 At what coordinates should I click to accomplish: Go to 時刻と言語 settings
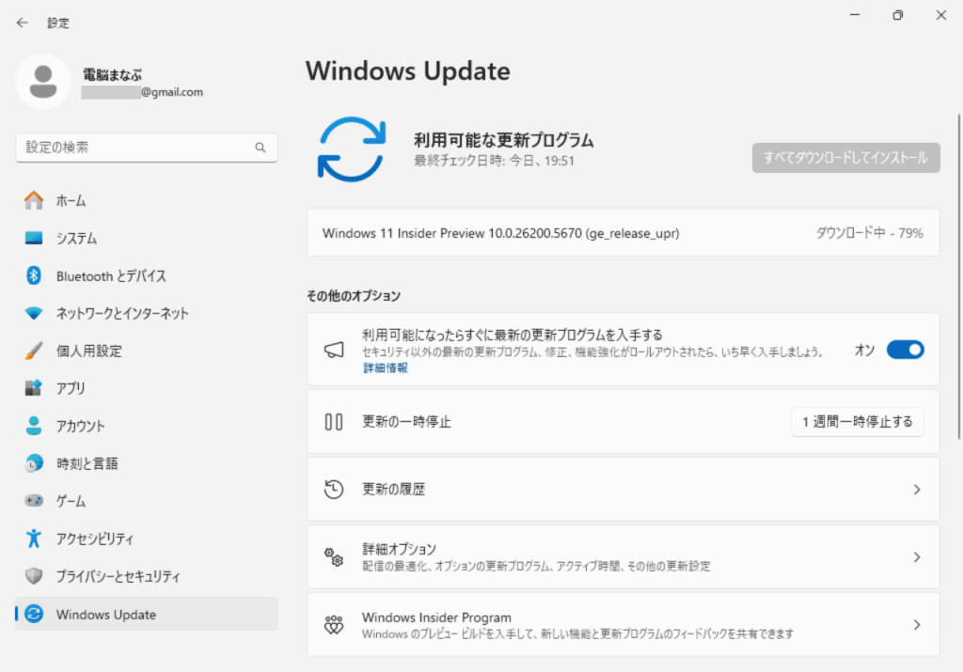(x=147, y=463)
